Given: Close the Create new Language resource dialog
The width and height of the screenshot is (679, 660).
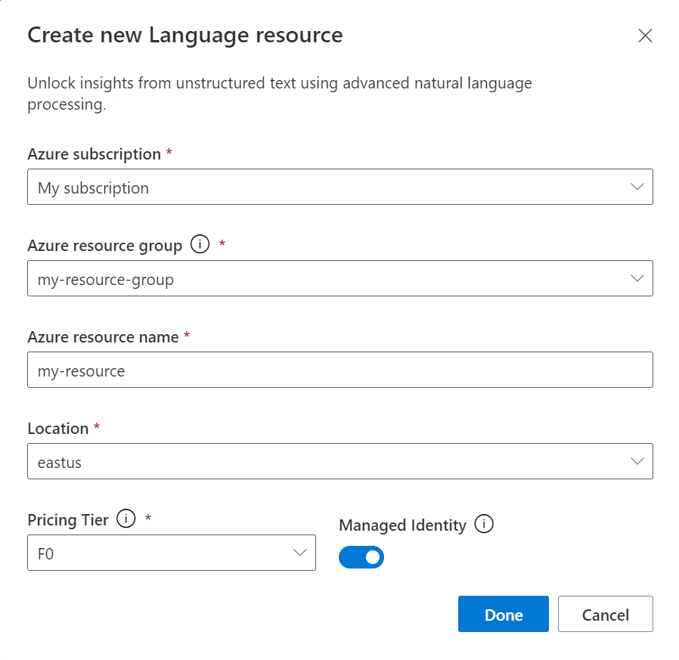Looking at the screenshot, I should tap(645, 36).
